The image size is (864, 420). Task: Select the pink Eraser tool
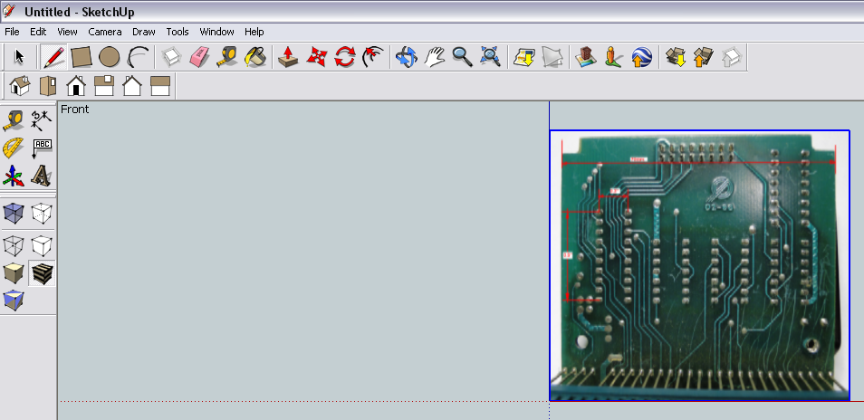coord(199,57)
